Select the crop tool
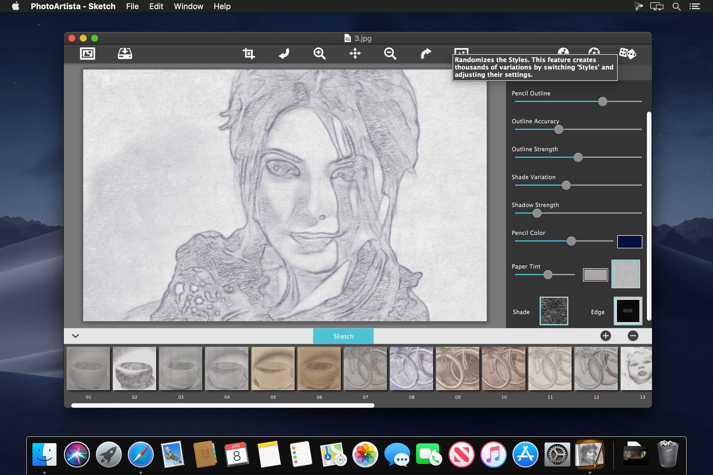The width and height of the screenshot is (713, 475). coord(248,54)
